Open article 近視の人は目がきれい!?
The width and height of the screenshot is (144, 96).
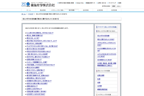(34, 89)
